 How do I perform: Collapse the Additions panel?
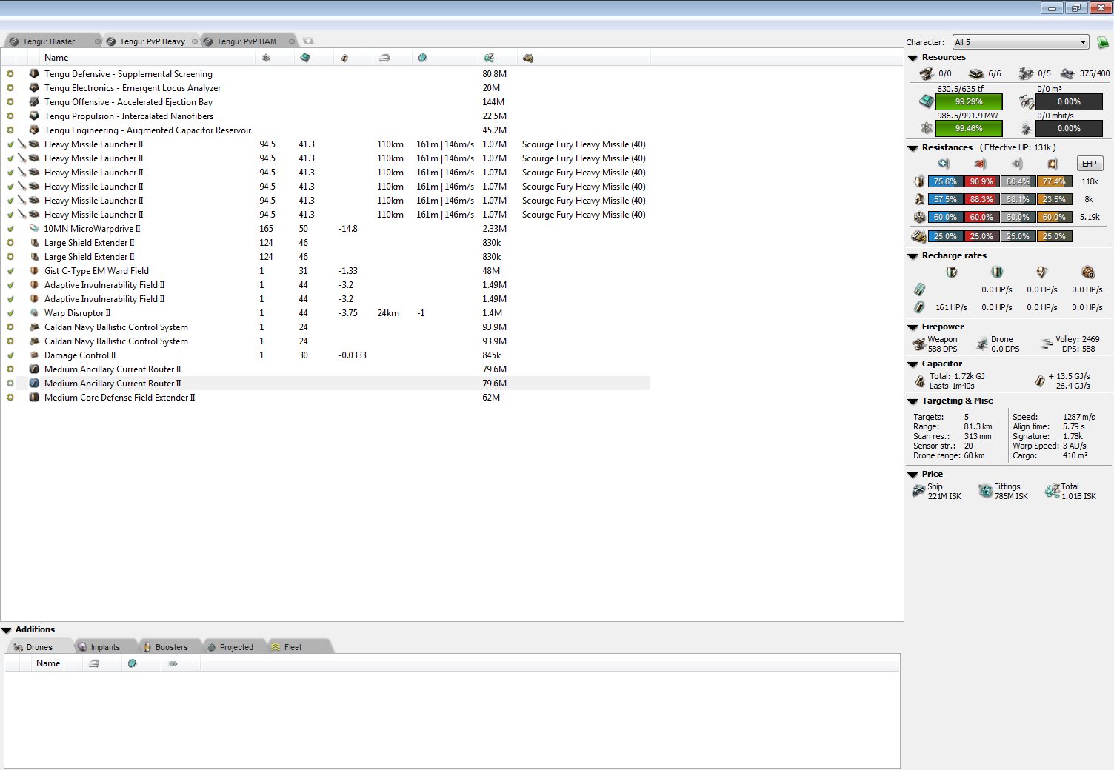pos(7,630)
